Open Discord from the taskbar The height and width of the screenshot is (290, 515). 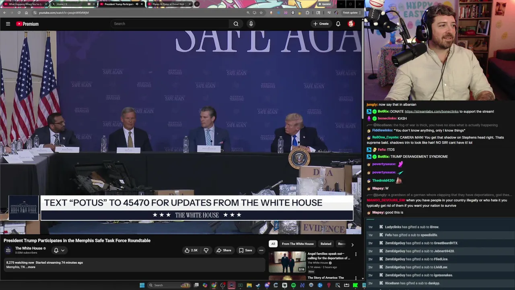point(267,285)
